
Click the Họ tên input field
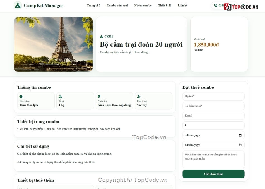click(x=213, y=96)
